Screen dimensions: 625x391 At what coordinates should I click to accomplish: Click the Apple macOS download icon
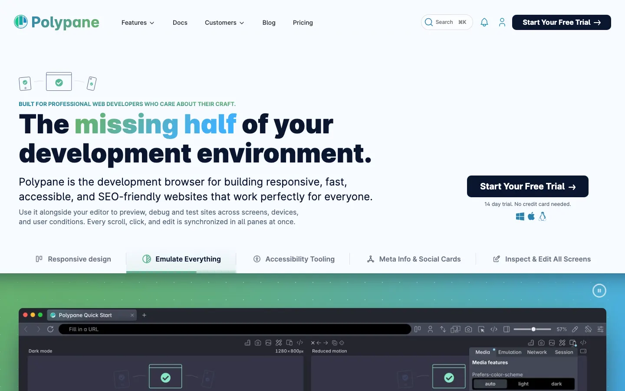pyautogui.click(x=531, y=216)
